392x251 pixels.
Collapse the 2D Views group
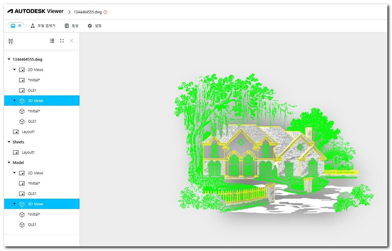14,69
